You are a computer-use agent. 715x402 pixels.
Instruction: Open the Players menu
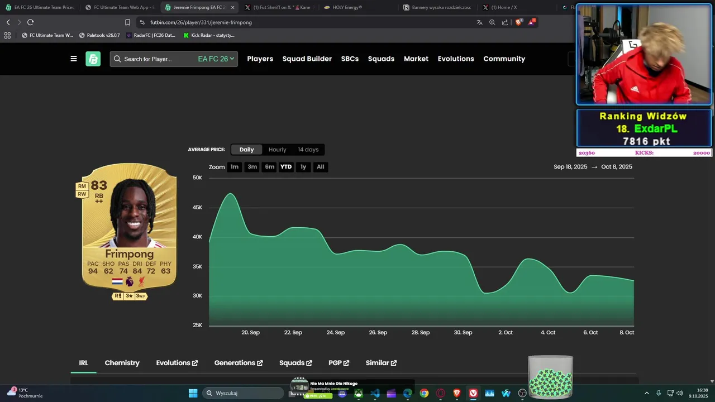(x=260, y=59)
